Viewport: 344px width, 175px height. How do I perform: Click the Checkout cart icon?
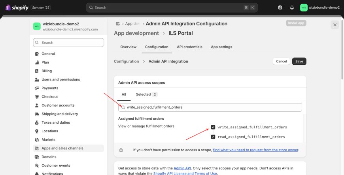click(x=37, y=97)
